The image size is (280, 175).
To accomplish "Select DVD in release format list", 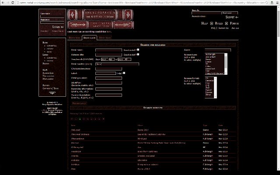I will pyautogui.click(x=207, y=87).
